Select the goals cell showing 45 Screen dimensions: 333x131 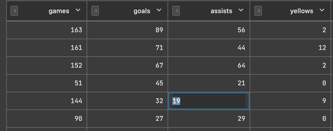pos(127,83)
